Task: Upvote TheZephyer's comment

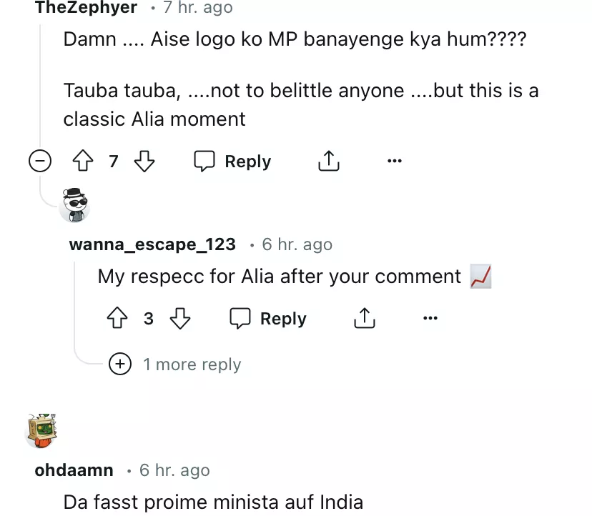Action: tap(83, 162)
